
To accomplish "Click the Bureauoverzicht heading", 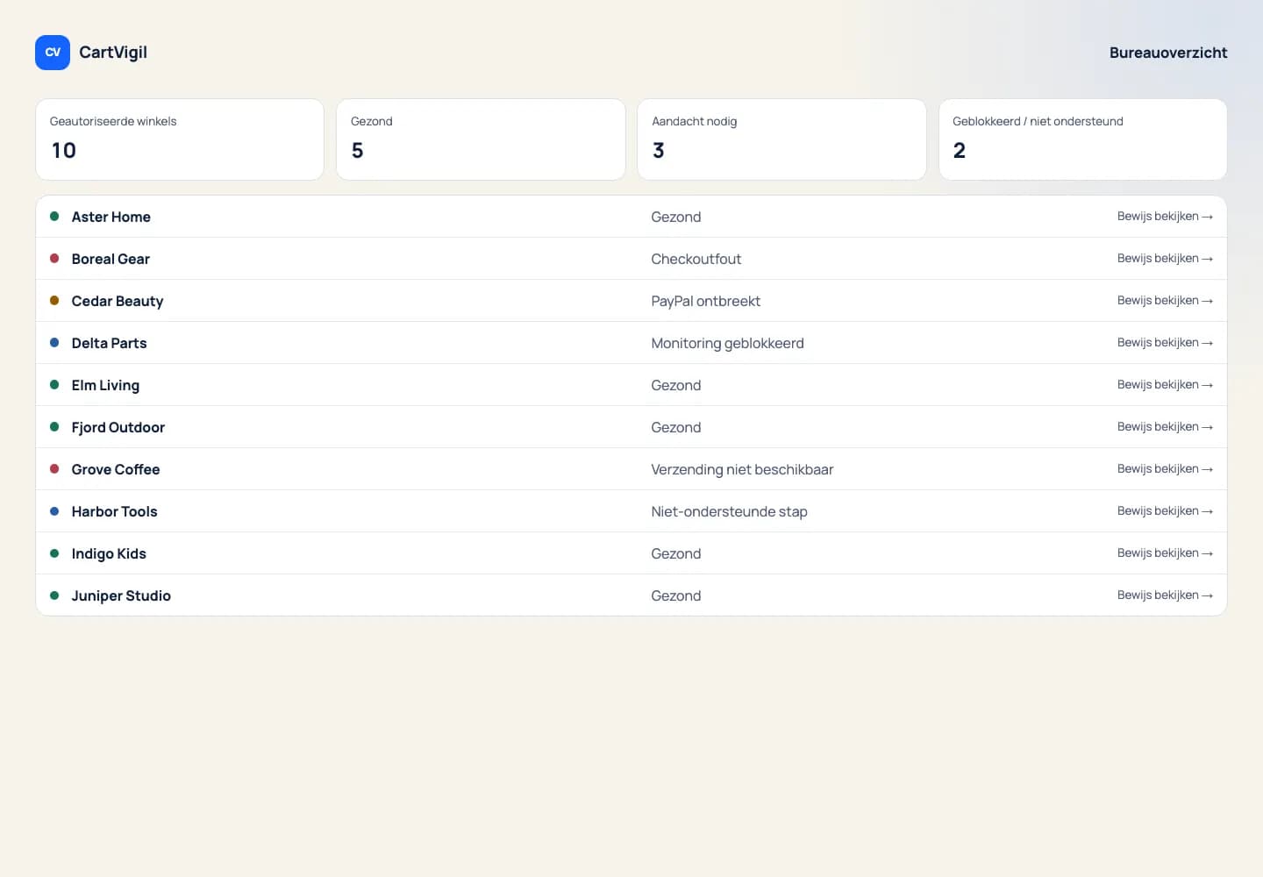I will point(1168,53).
